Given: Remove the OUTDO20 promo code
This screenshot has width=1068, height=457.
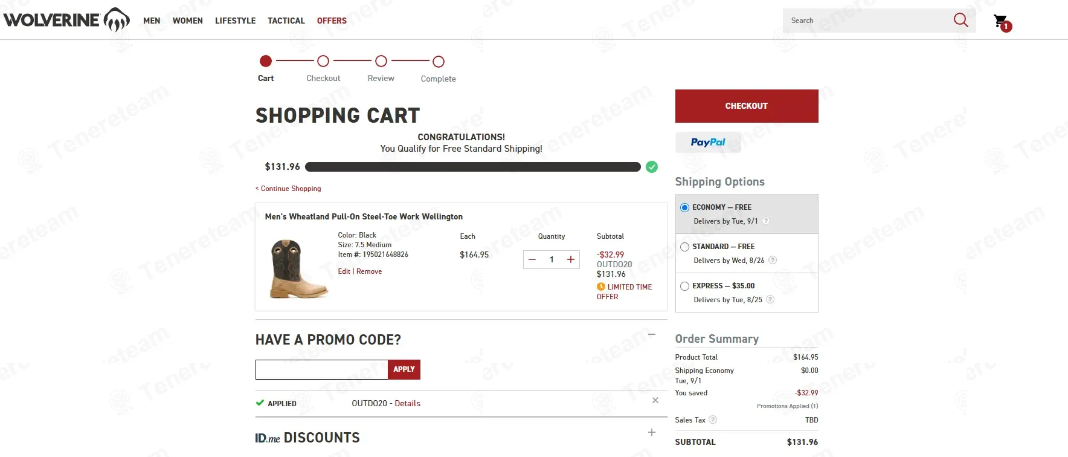Looking at the screenshot, I should 655,400.
